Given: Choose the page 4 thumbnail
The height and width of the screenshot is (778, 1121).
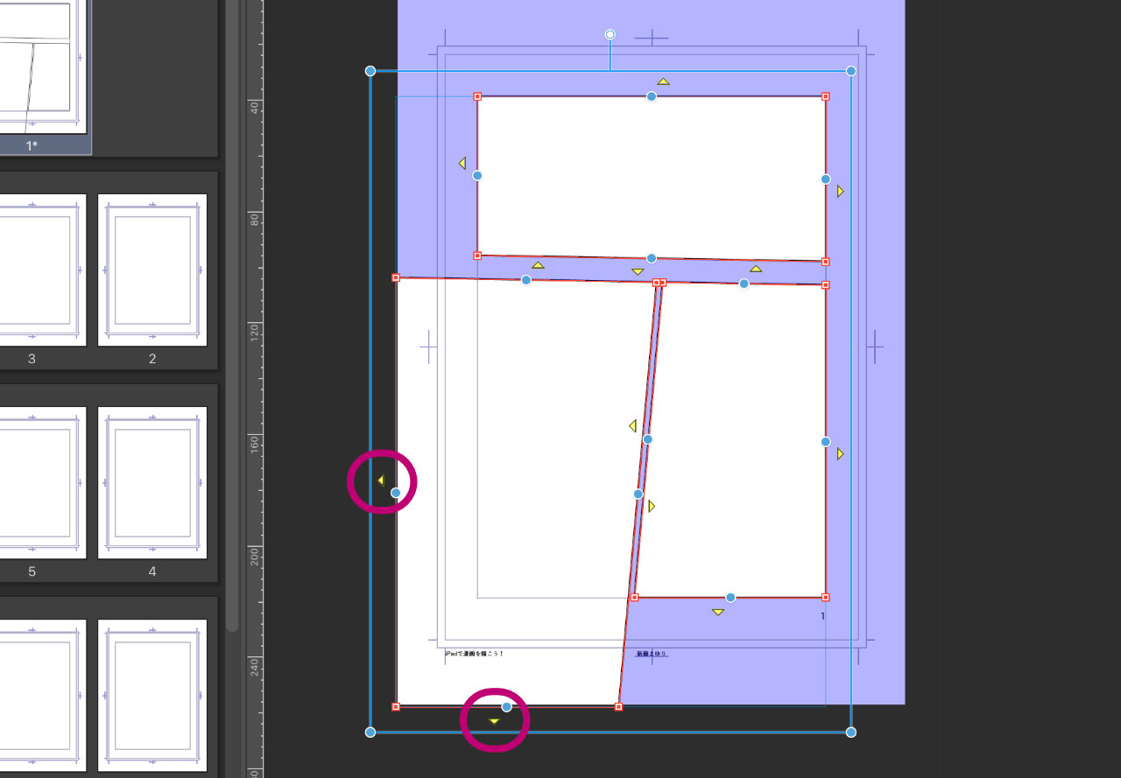Looking at the screenshot, I should tap(152, 482).
